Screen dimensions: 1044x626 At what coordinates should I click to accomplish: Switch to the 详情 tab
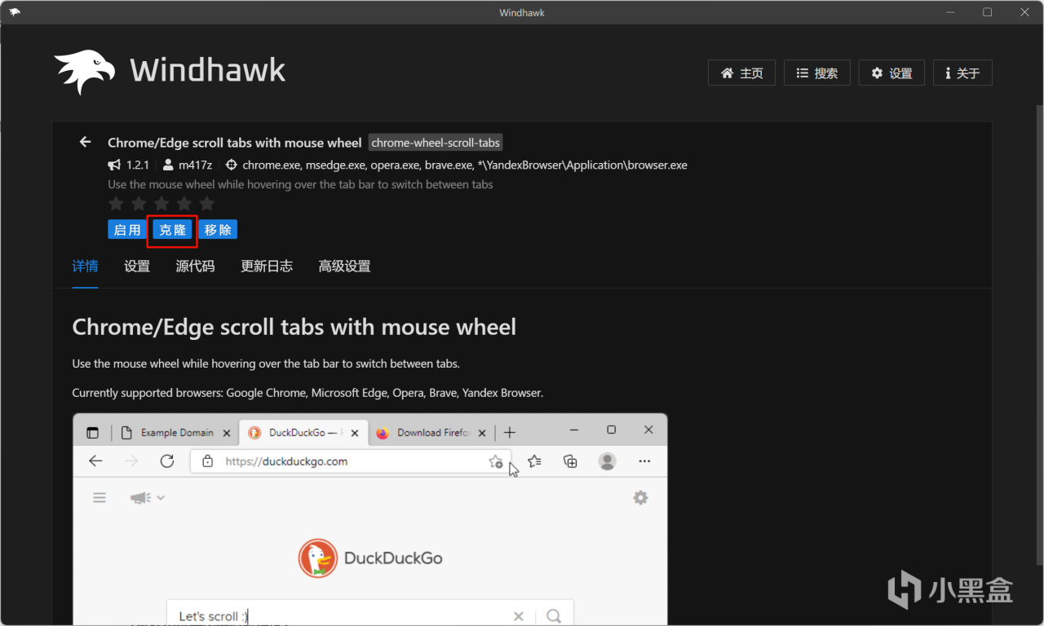point(85,267)
